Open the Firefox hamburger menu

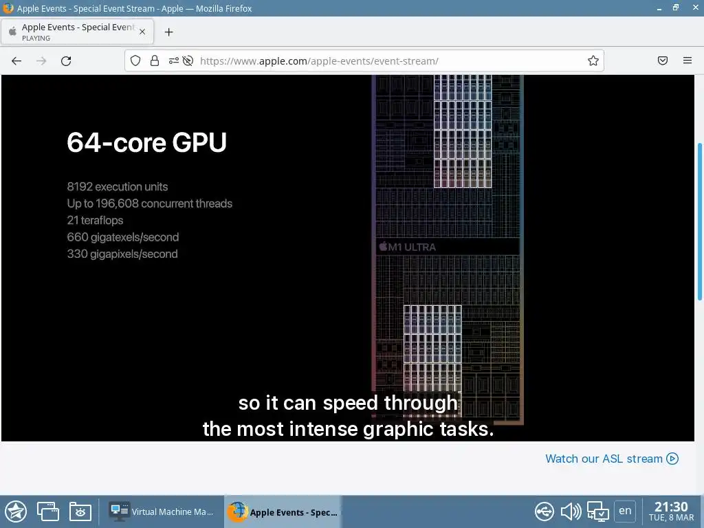(687, 60)
